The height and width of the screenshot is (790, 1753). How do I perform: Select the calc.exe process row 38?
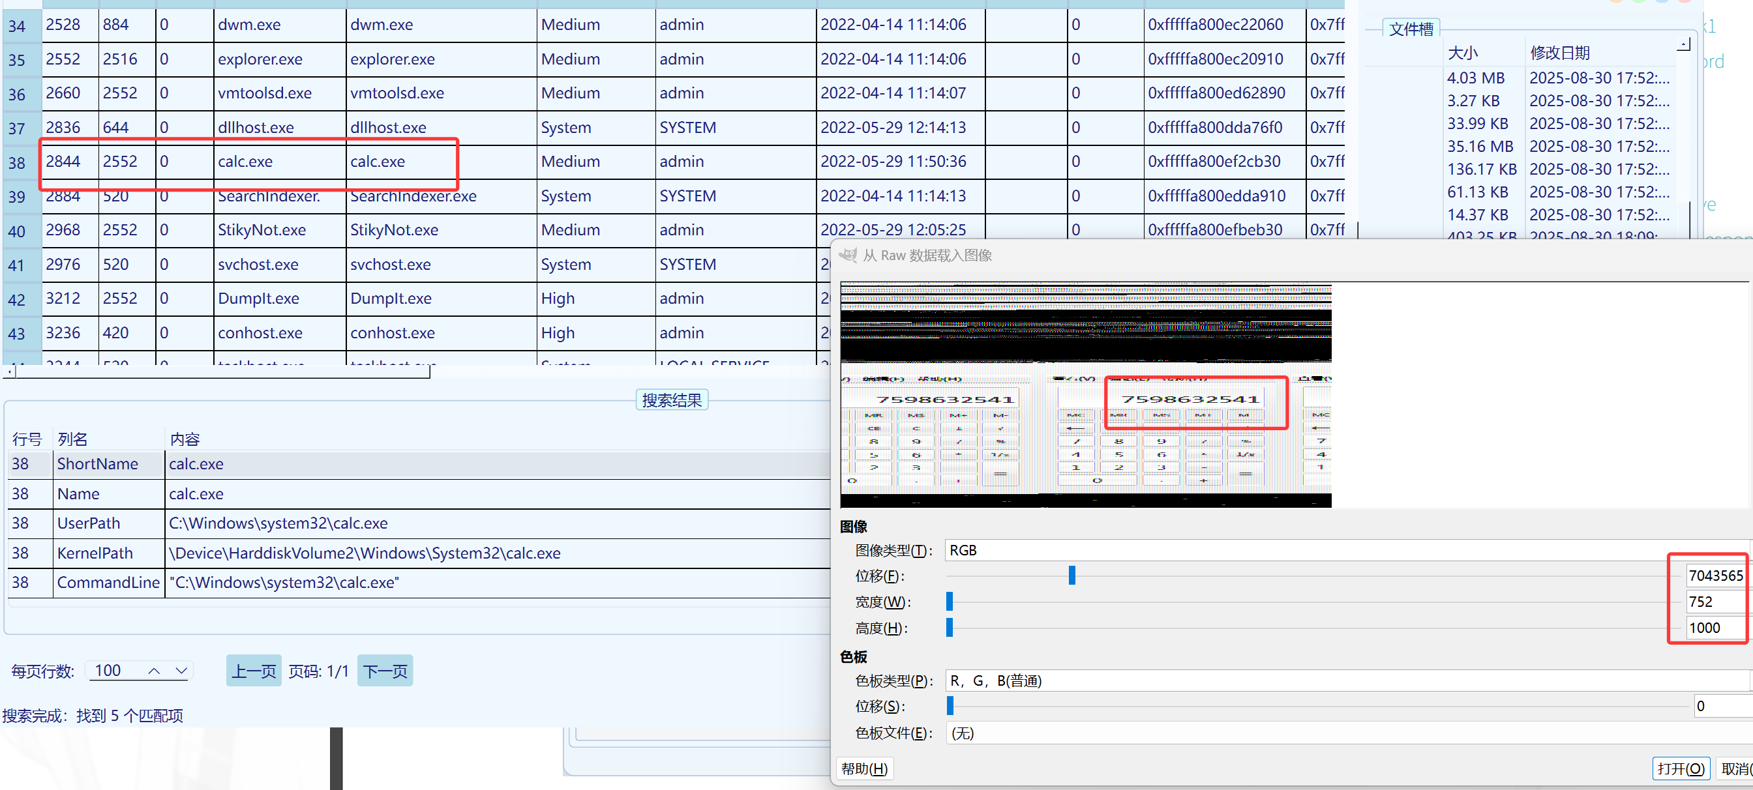coord(245,162)
